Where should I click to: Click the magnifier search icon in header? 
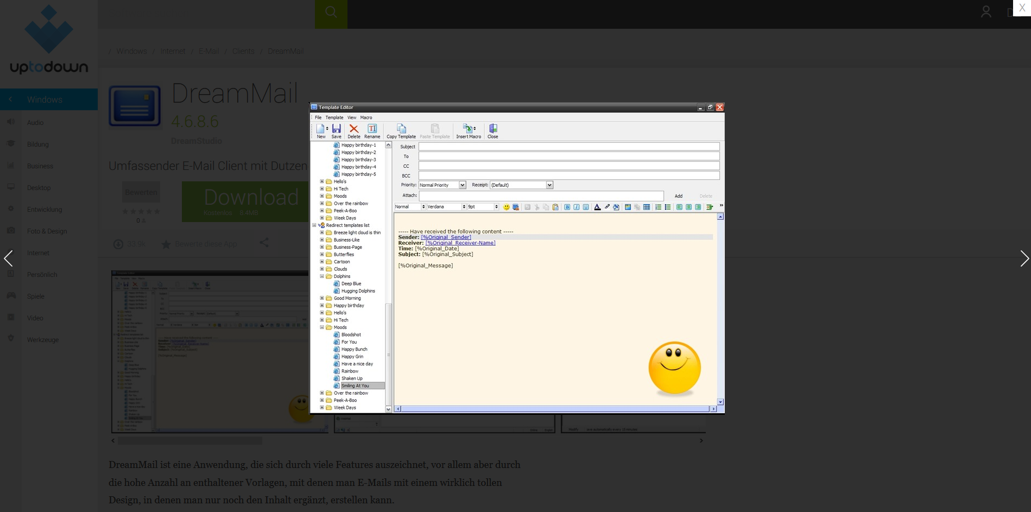pyautogui.click(x=331, y=12)
